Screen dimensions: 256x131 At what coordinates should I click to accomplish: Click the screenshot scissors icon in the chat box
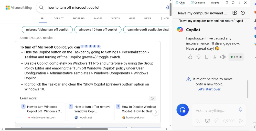pyautogui.click(x=207, y=121)
